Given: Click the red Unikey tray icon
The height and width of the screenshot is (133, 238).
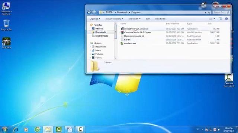Looking at the screenshot, I should (x=215, y=130).
